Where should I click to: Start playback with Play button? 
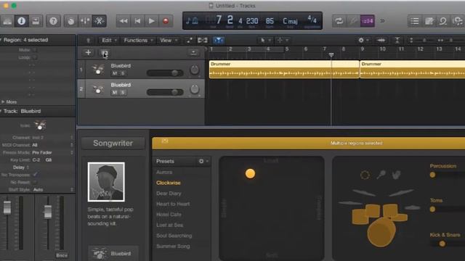(152, 21)
